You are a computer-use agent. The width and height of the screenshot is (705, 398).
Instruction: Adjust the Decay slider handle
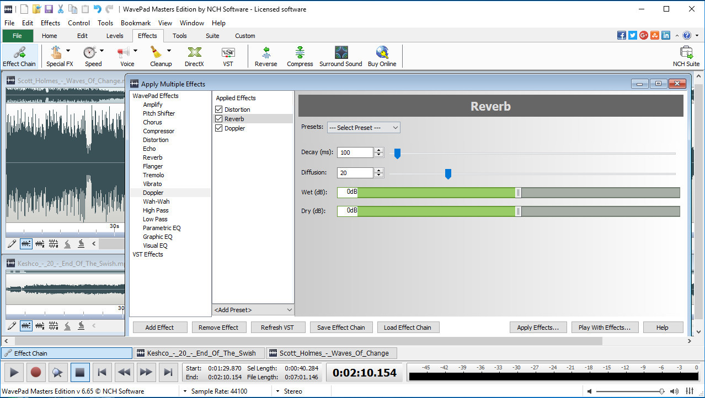397,154
